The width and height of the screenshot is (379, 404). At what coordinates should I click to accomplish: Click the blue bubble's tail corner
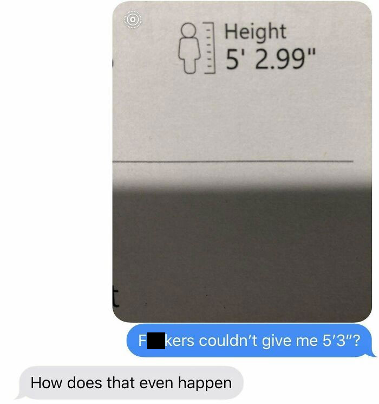tap(374, 354)
